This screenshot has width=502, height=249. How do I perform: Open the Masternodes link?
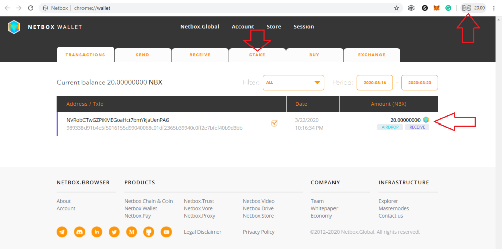point(394,208)
